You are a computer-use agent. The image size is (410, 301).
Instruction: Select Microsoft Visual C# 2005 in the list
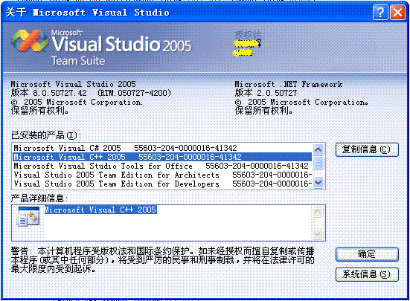pyautogui.click(x=162, y=148)
